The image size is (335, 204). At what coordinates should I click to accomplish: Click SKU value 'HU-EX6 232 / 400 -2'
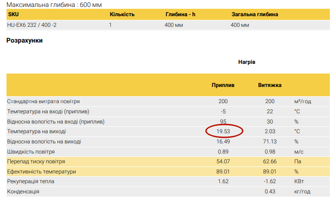[32, 25]
